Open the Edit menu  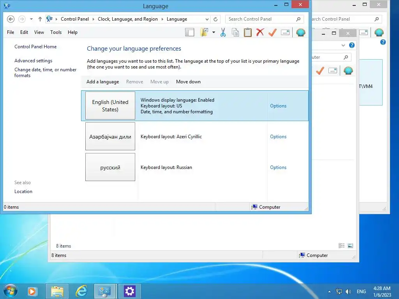tap(24, 32)
